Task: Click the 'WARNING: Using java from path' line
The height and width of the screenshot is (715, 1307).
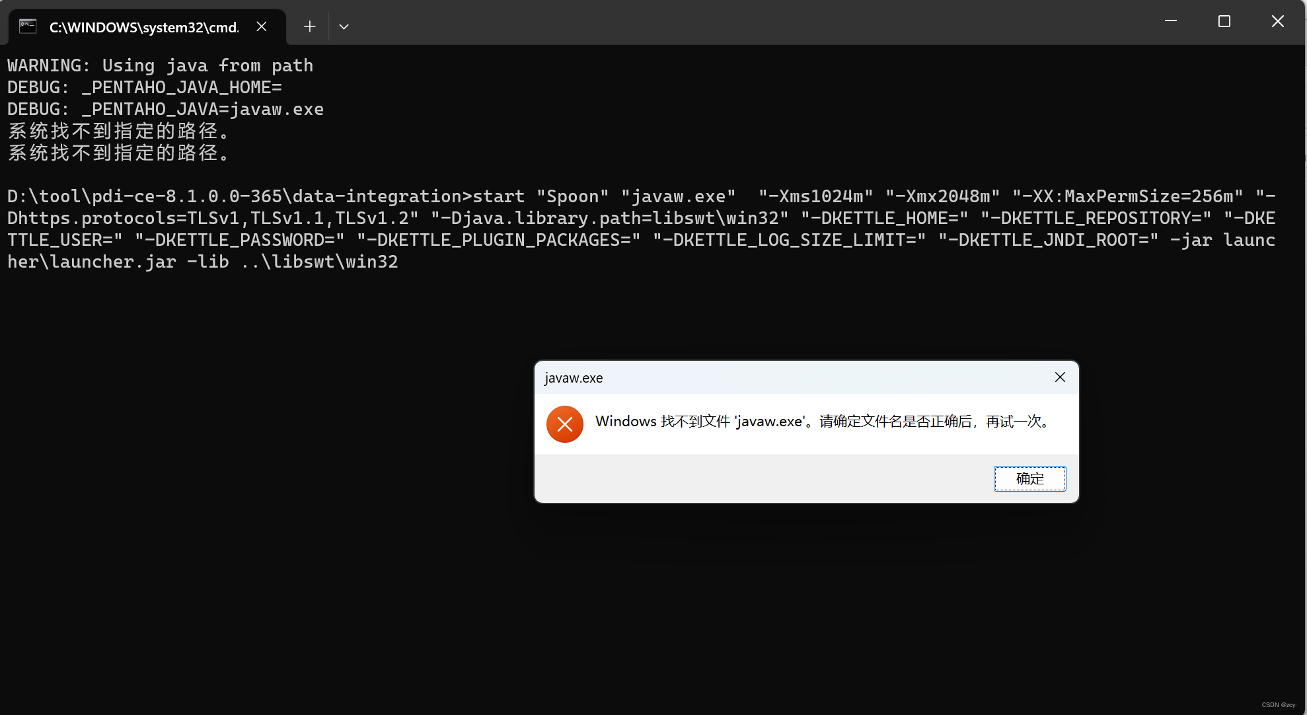Action: (160, 65)
